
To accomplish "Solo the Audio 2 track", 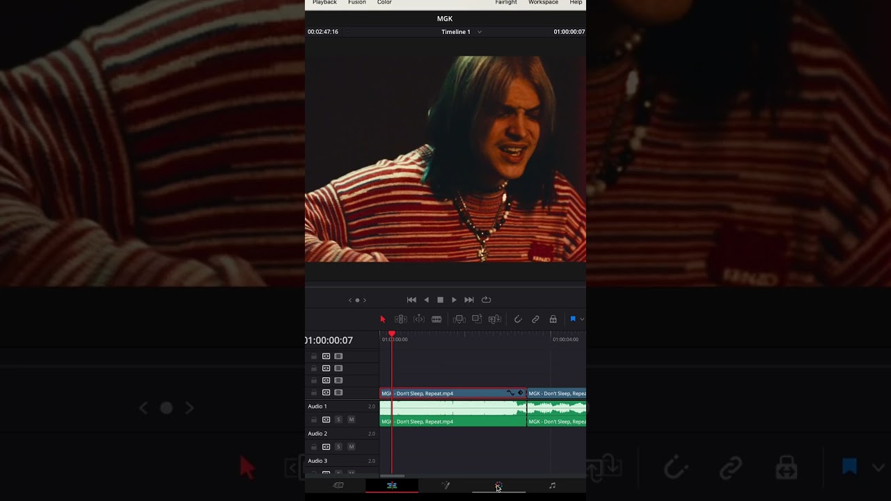I will coord(338,447).
